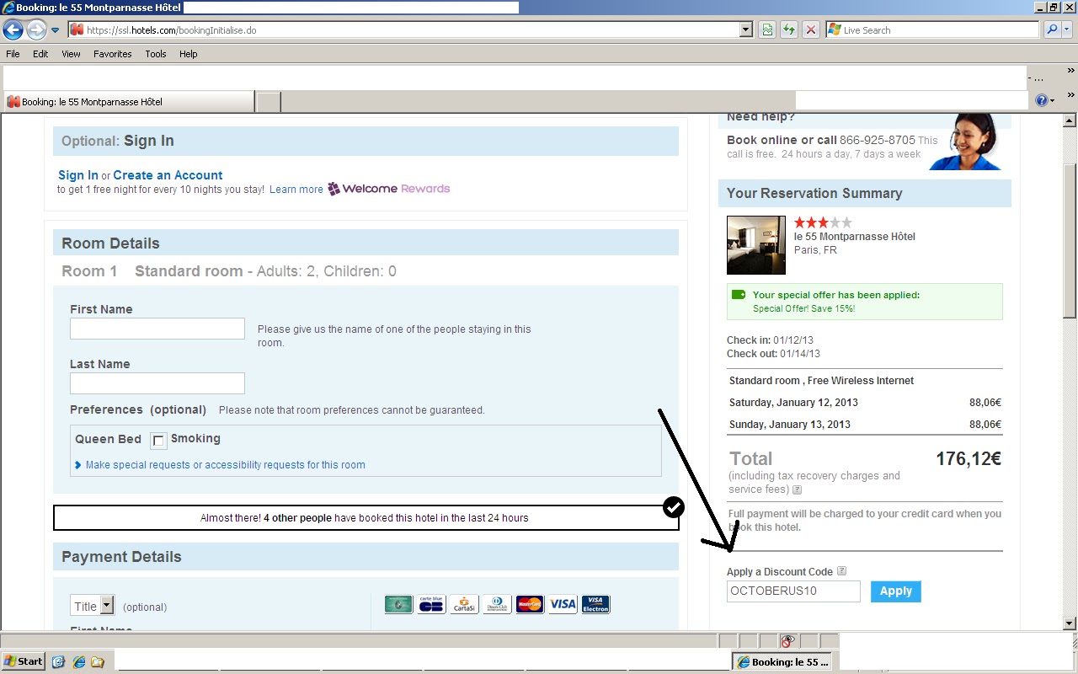Open the Tools menu

click(156, 54)
